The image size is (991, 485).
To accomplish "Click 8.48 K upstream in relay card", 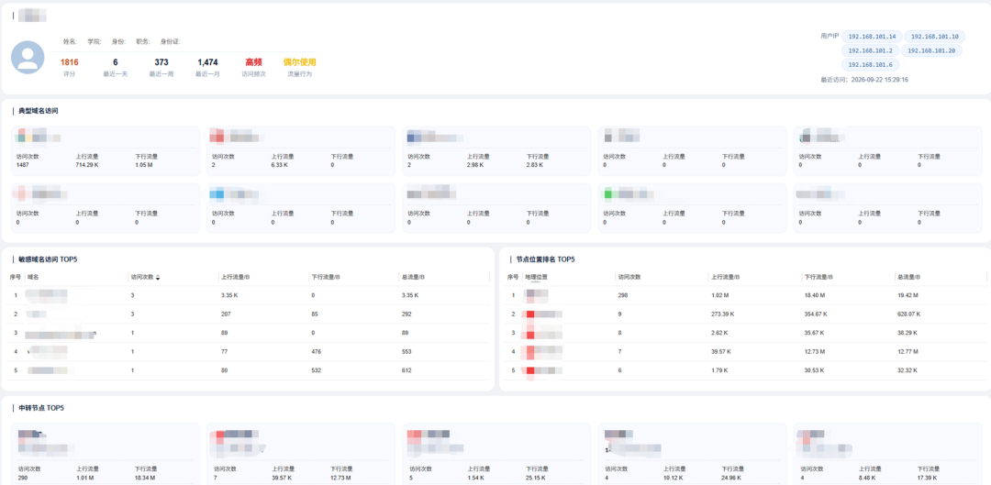I will [x=868, y=478].
